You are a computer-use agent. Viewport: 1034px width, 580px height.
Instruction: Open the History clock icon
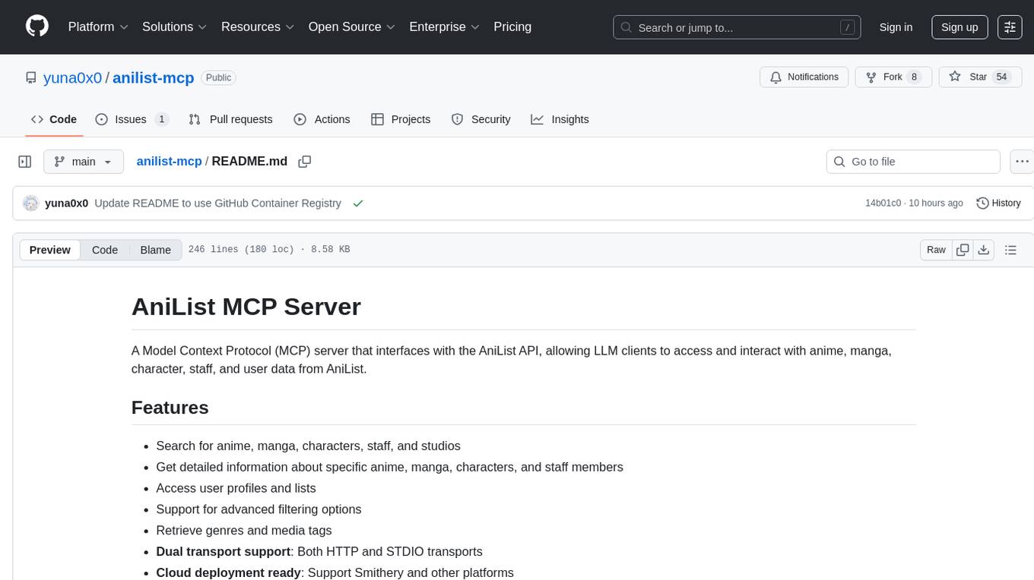tap(982, 203)
